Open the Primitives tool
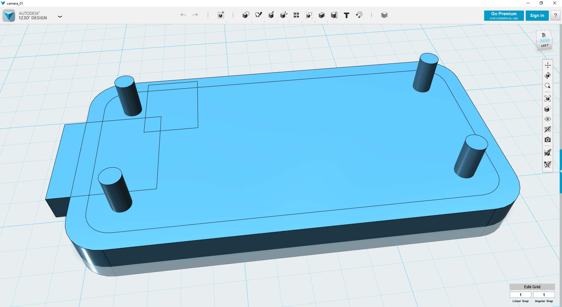Viewport: 562px width, 307px height. coord(245,15)
